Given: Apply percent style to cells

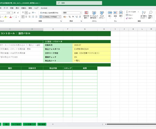Looking at the screenshot, I should click(70, 17).
